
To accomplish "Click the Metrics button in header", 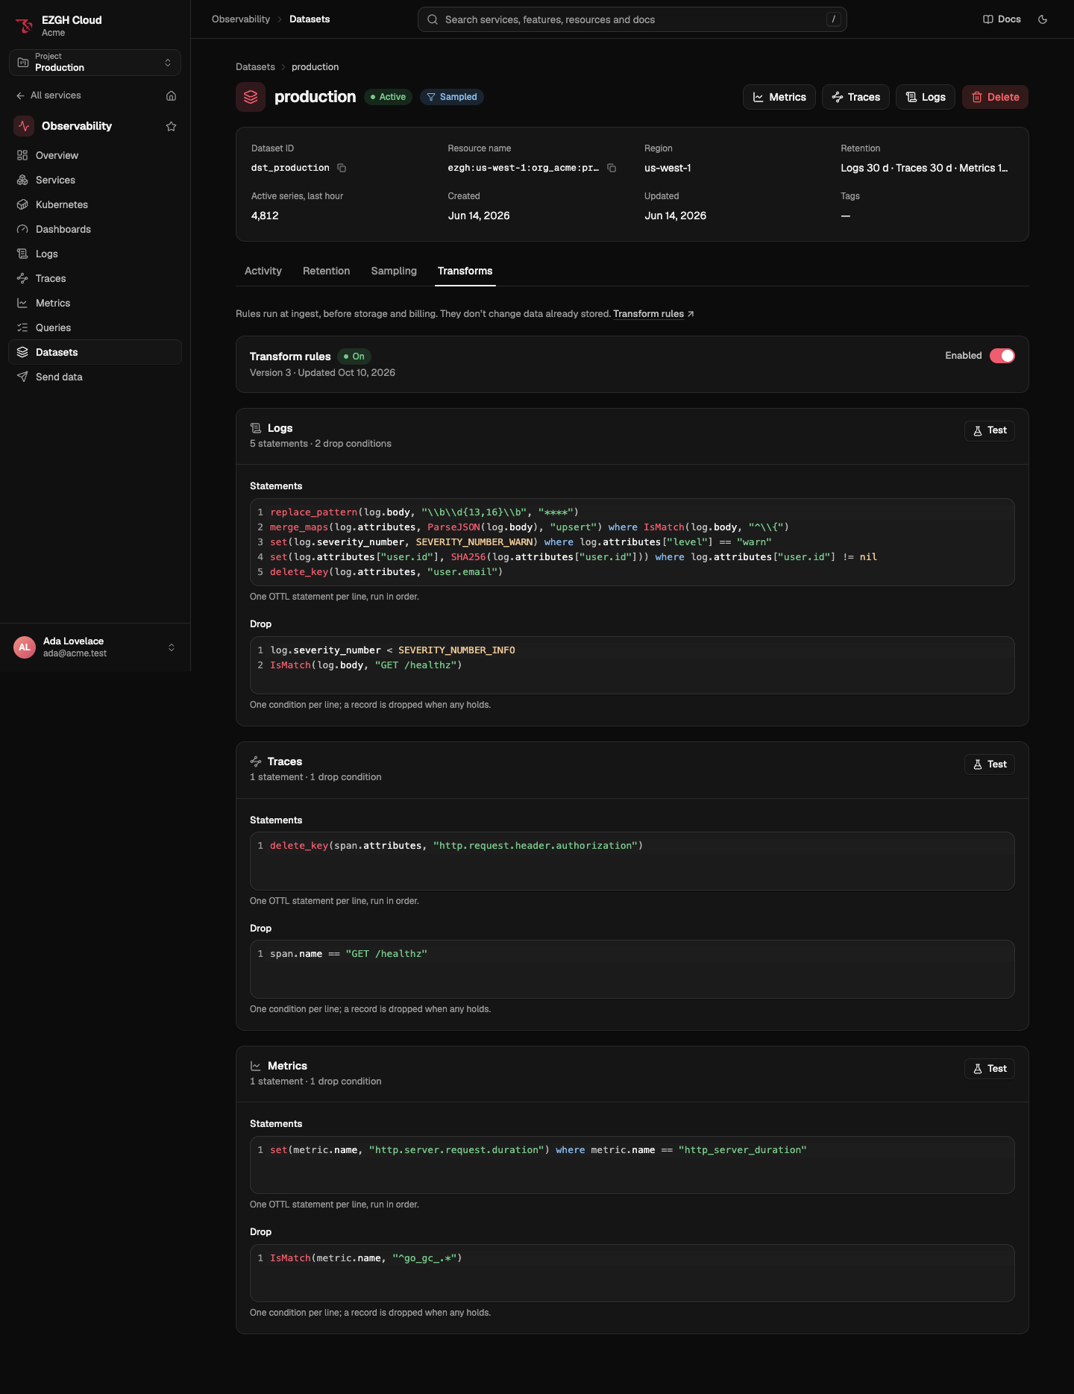I will pyautogui.click(x=779, y=97).
